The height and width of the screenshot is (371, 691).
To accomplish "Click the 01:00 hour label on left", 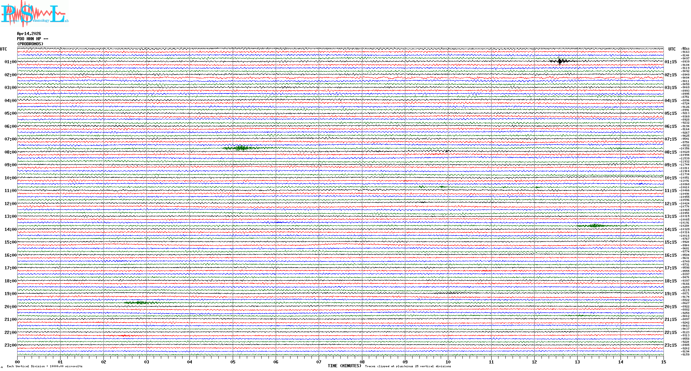I will pos(10,62).
